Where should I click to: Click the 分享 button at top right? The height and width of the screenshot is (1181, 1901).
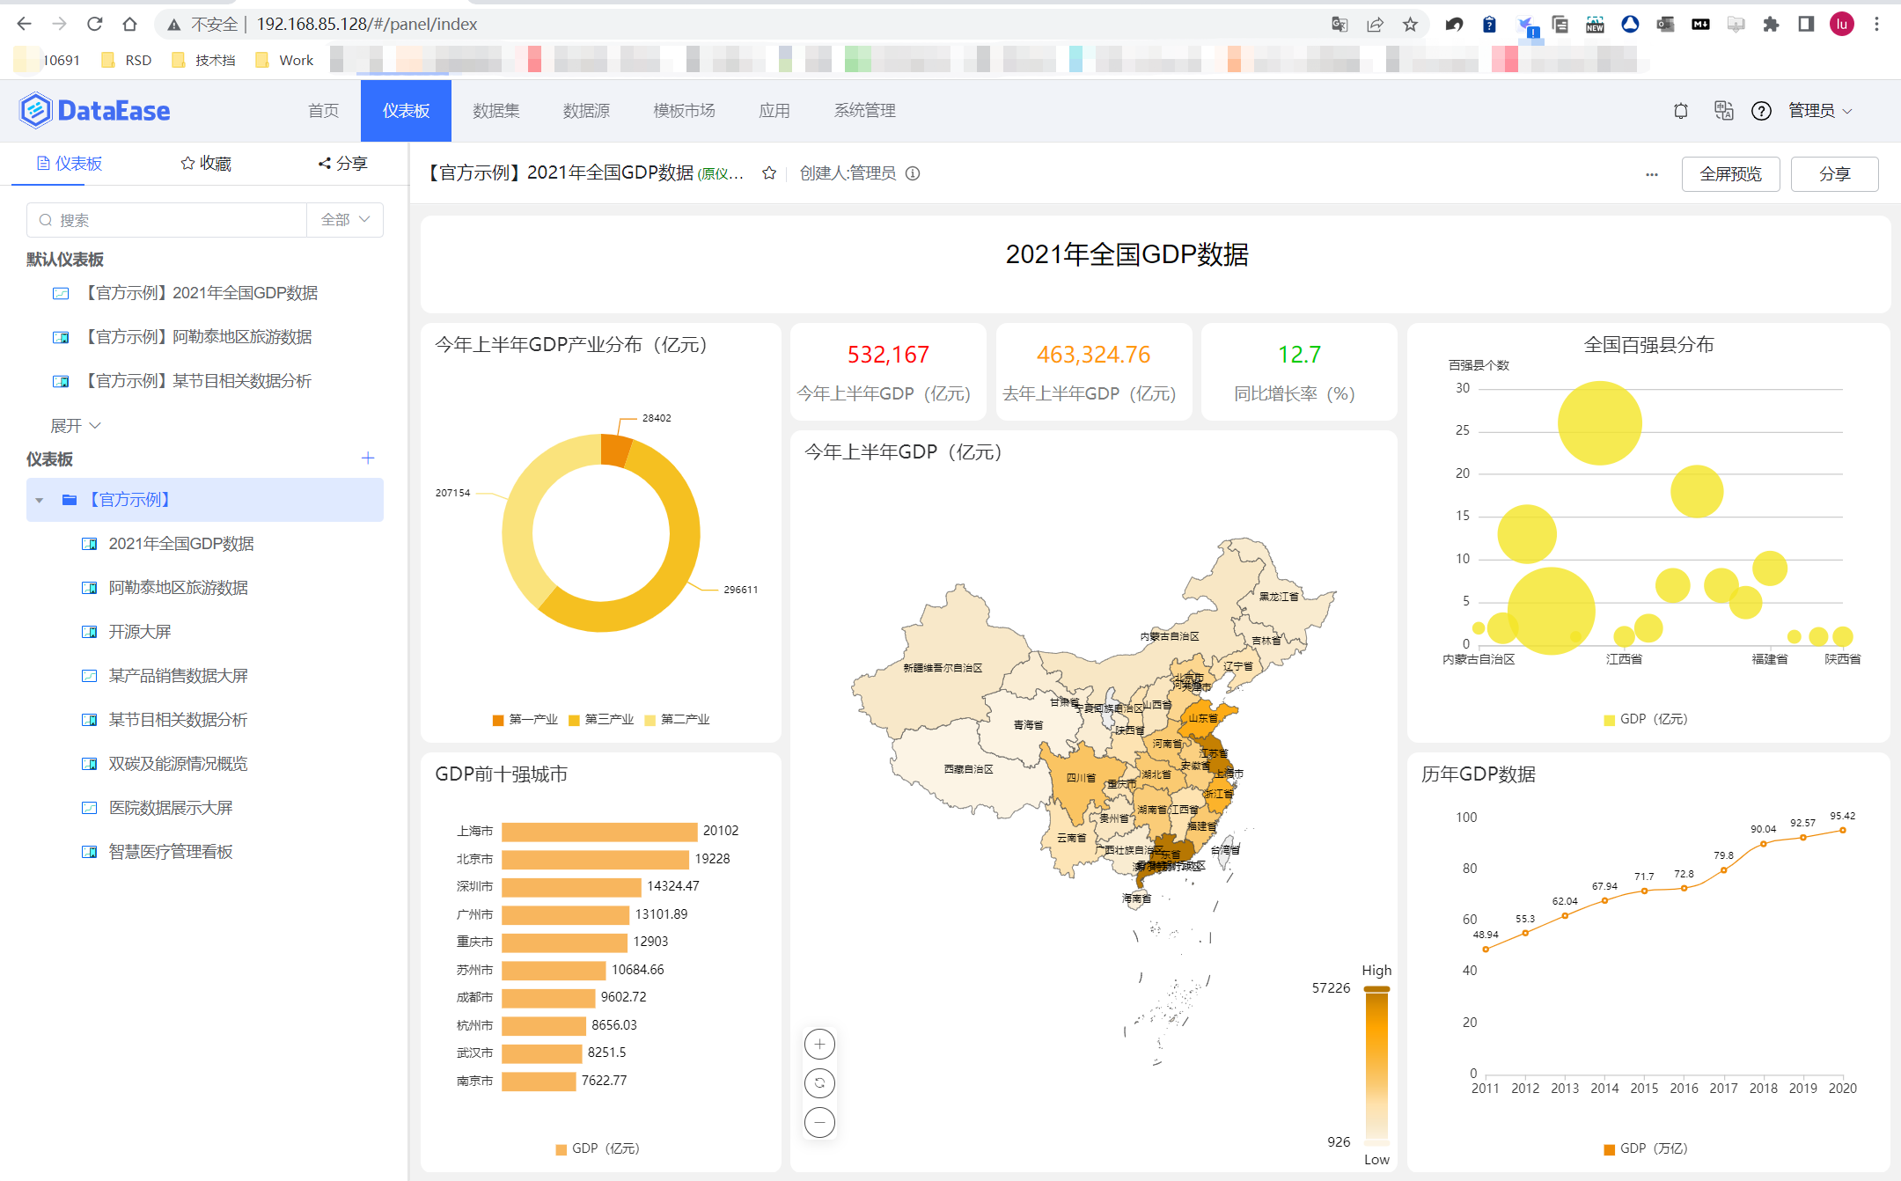(1835, 174)
